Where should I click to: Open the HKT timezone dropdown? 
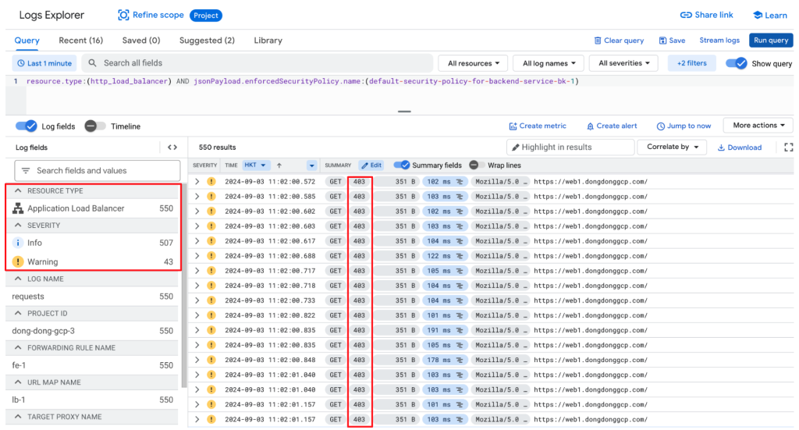(255, 165)
